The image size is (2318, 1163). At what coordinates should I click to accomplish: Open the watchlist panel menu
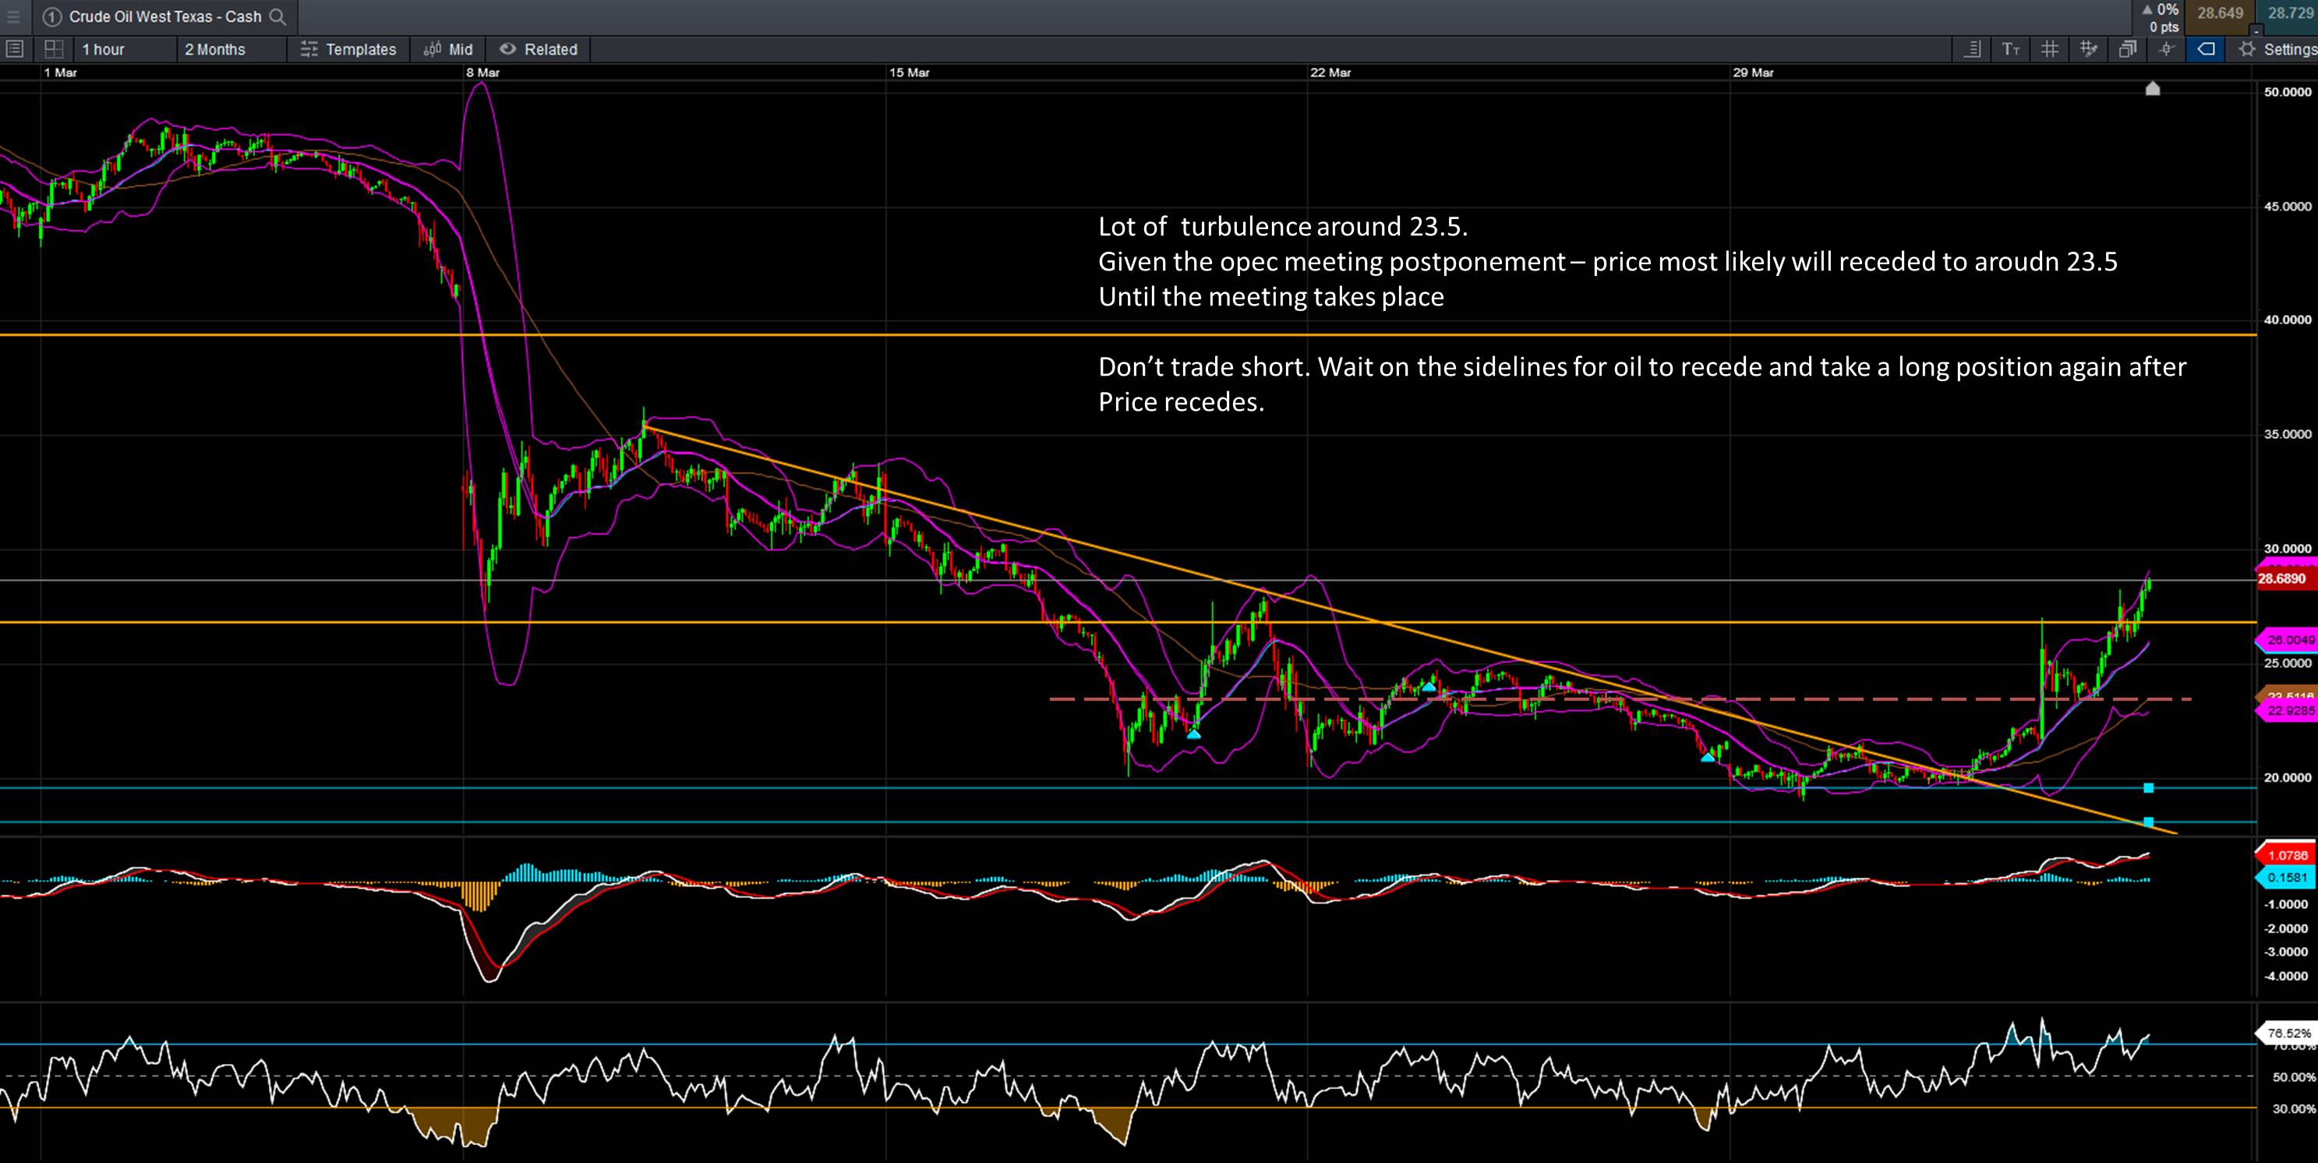click(x=13, y=50)
